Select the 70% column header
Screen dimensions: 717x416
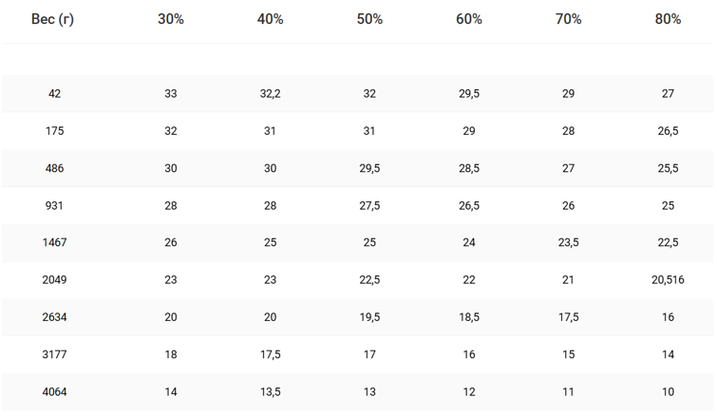(568, 20)
